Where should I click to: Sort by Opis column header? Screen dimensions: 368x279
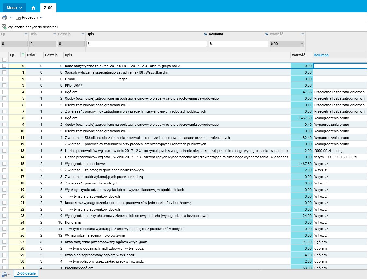68,55
